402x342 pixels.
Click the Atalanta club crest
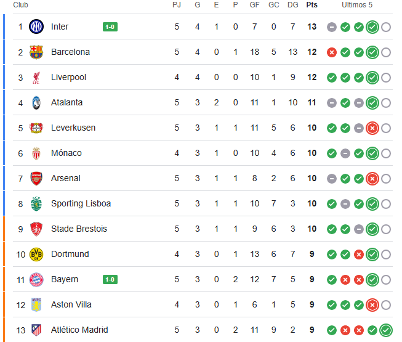click(x=36, y=102)
